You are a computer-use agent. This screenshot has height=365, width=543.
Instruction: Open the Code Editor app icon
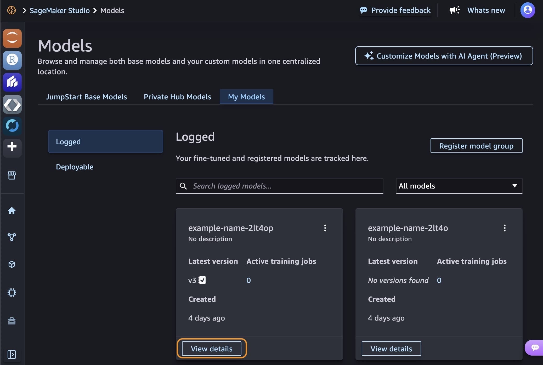point(12,105)
